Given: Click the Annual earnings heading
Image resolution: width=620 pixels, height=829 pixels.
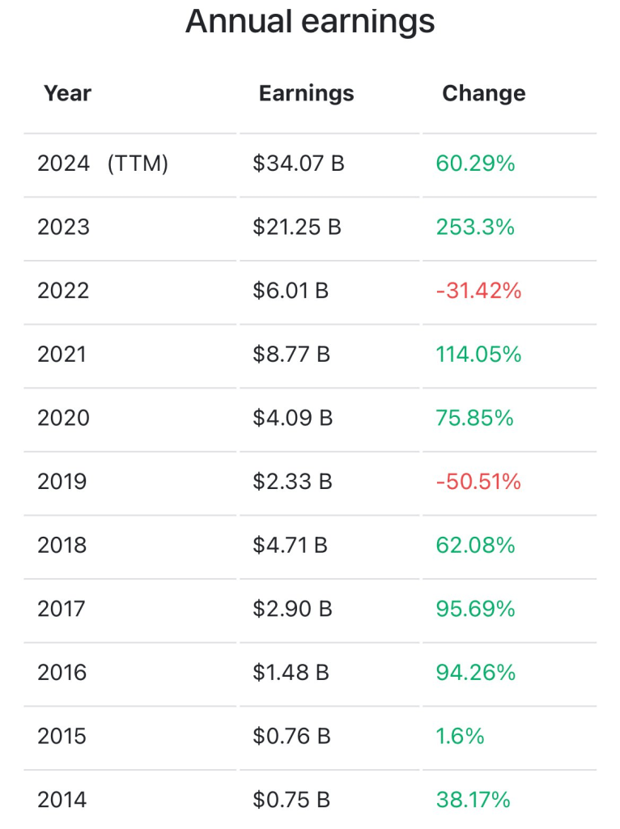Looking at the screenshot, I should click(x=310, y=21).
